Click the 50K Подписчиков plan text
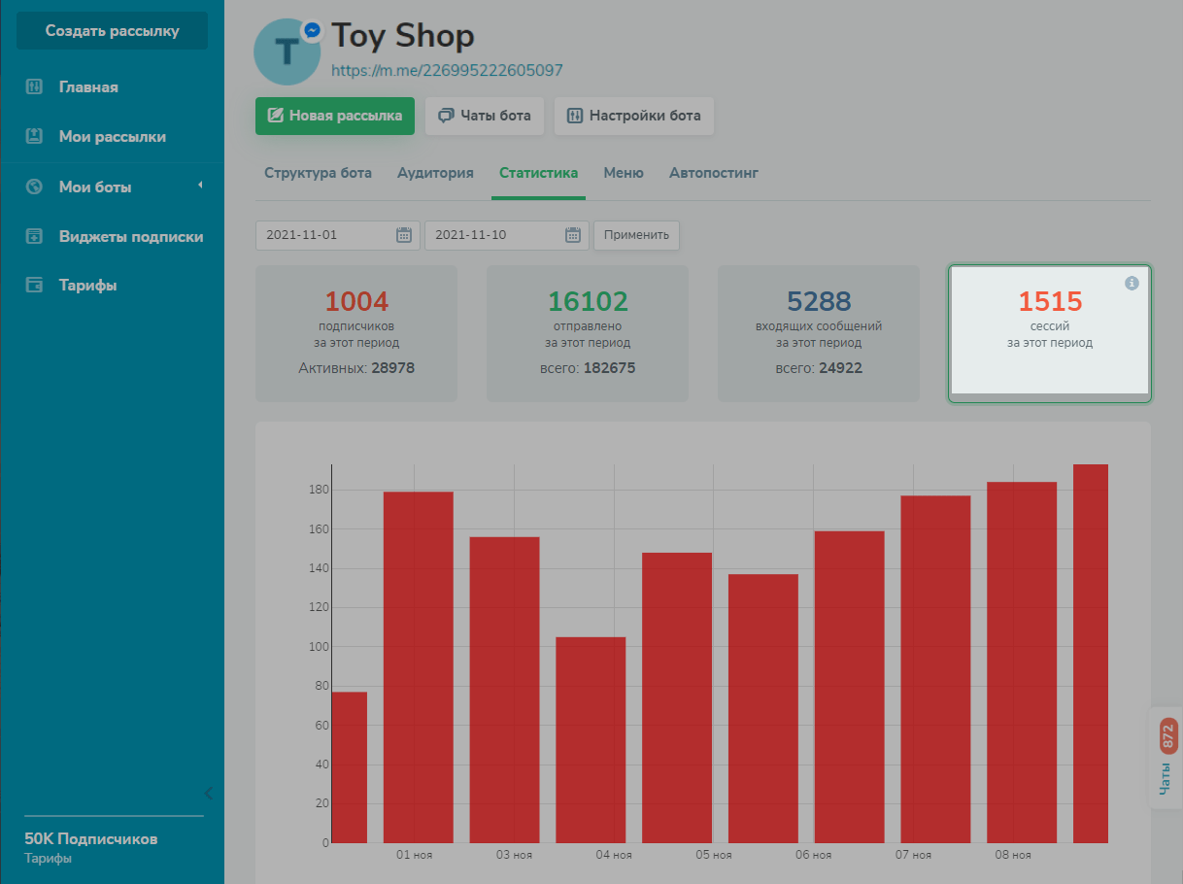 pyautogui.click(x=91, y=838)
